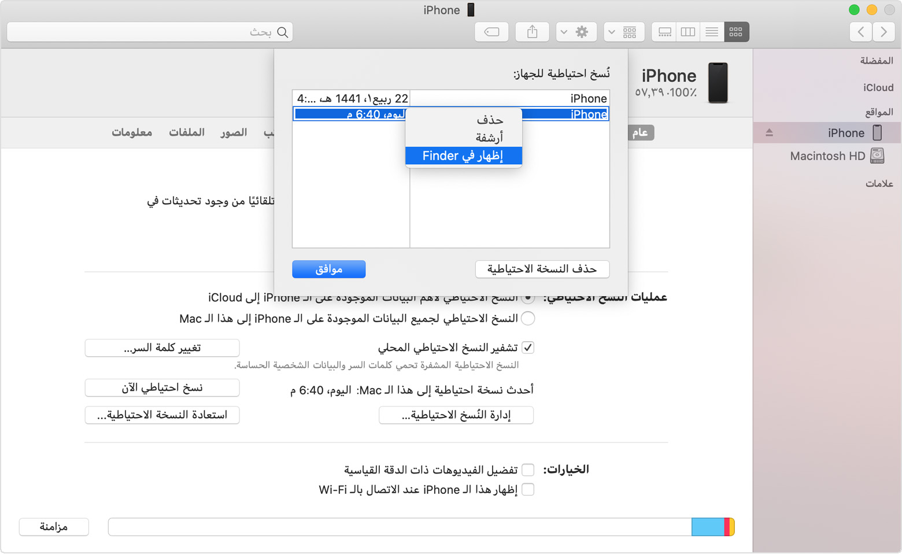This screenshot has width=902, height=554.
Task: Select the highlighted iPhone backup from today
Action: 451,114
